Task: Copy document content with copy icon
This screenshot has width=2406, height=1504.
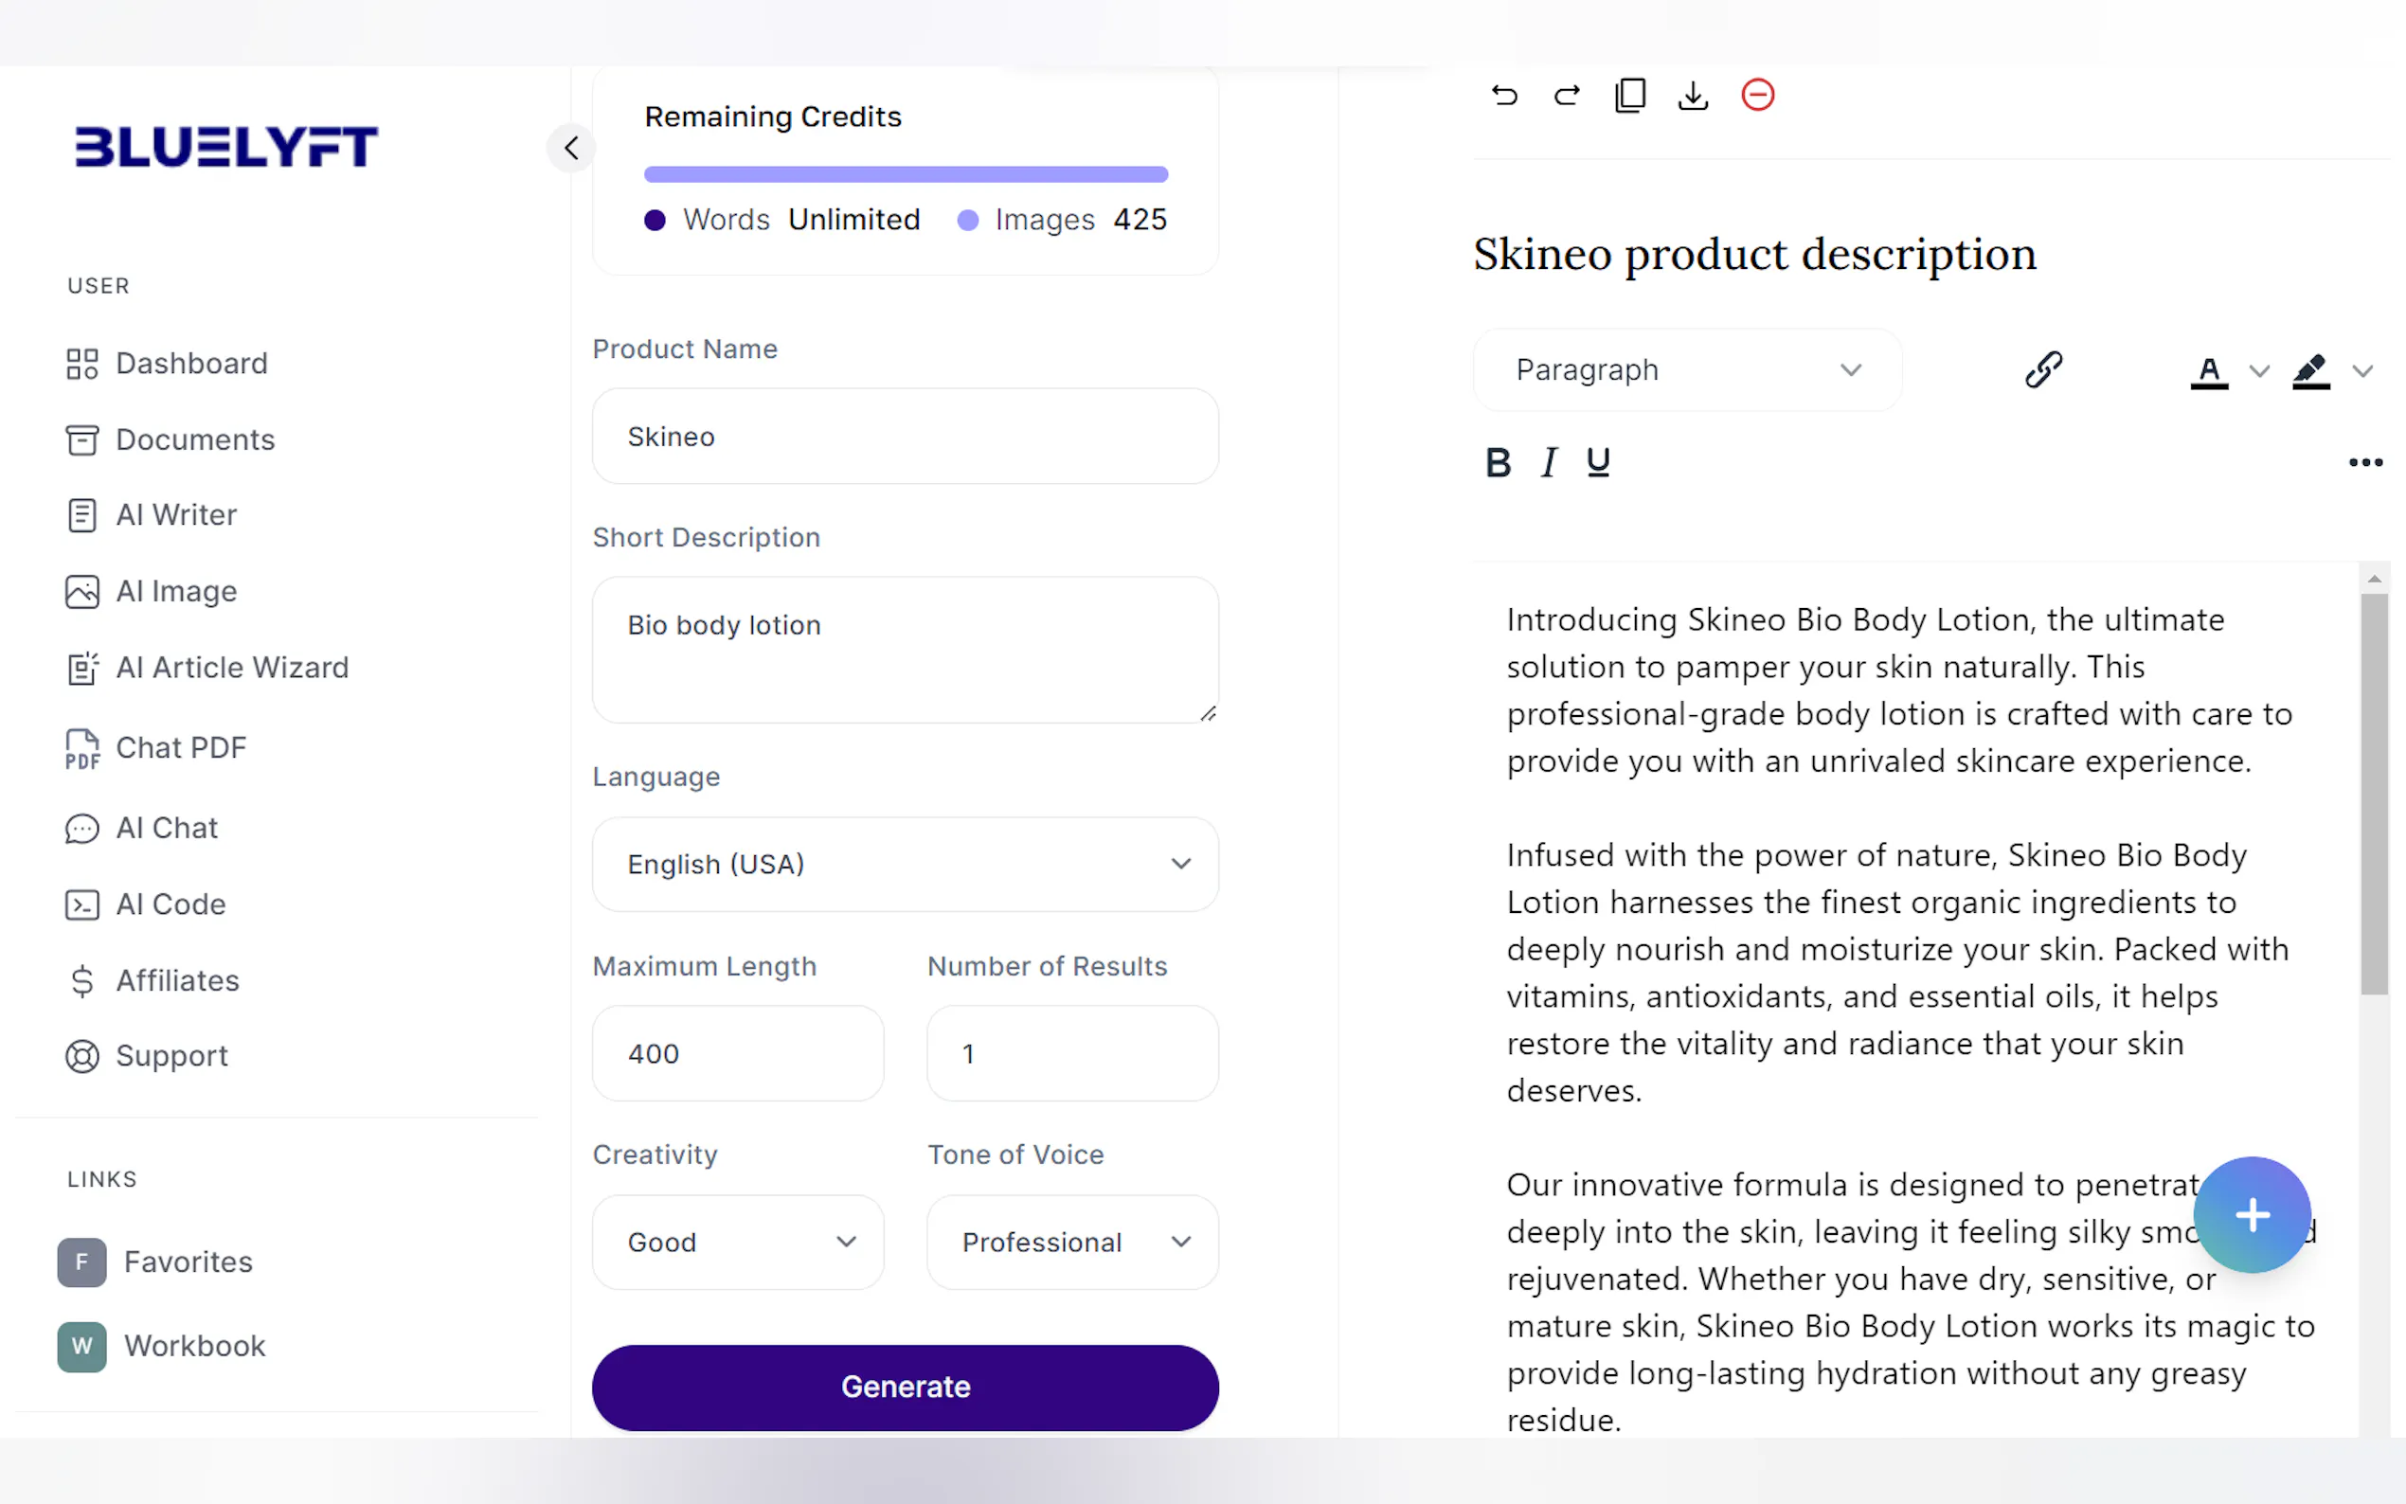Action: tap(1630, 96)
